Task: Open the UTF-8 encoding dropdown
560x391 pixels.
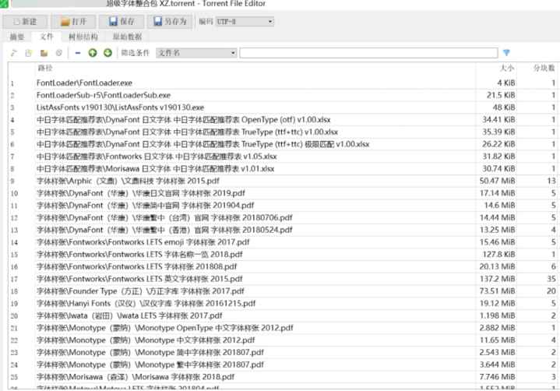Action: [x=245, y=21]
